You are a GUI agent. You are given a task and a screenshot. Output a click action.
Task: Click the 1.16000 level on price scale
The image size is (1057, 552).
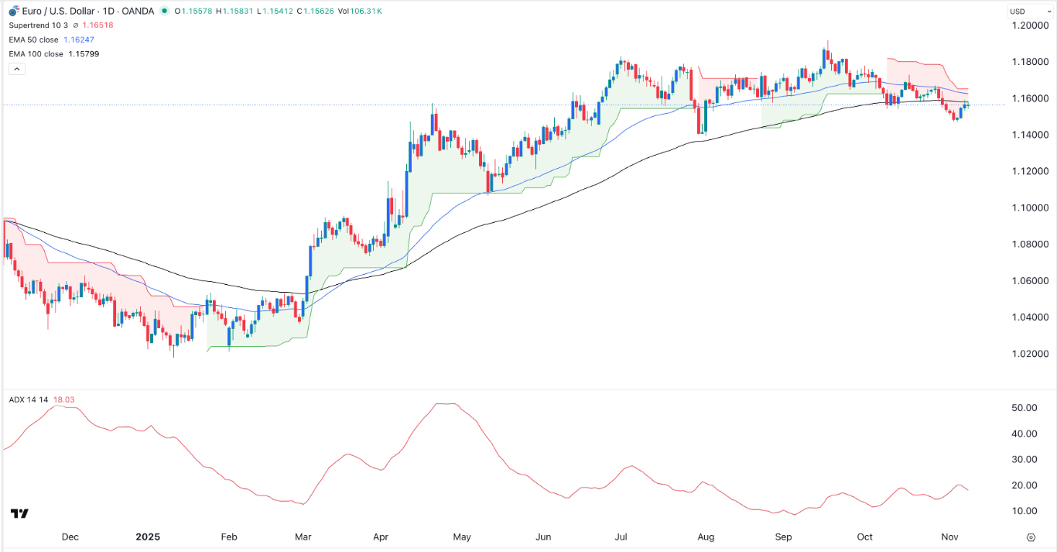(1032, 98)
